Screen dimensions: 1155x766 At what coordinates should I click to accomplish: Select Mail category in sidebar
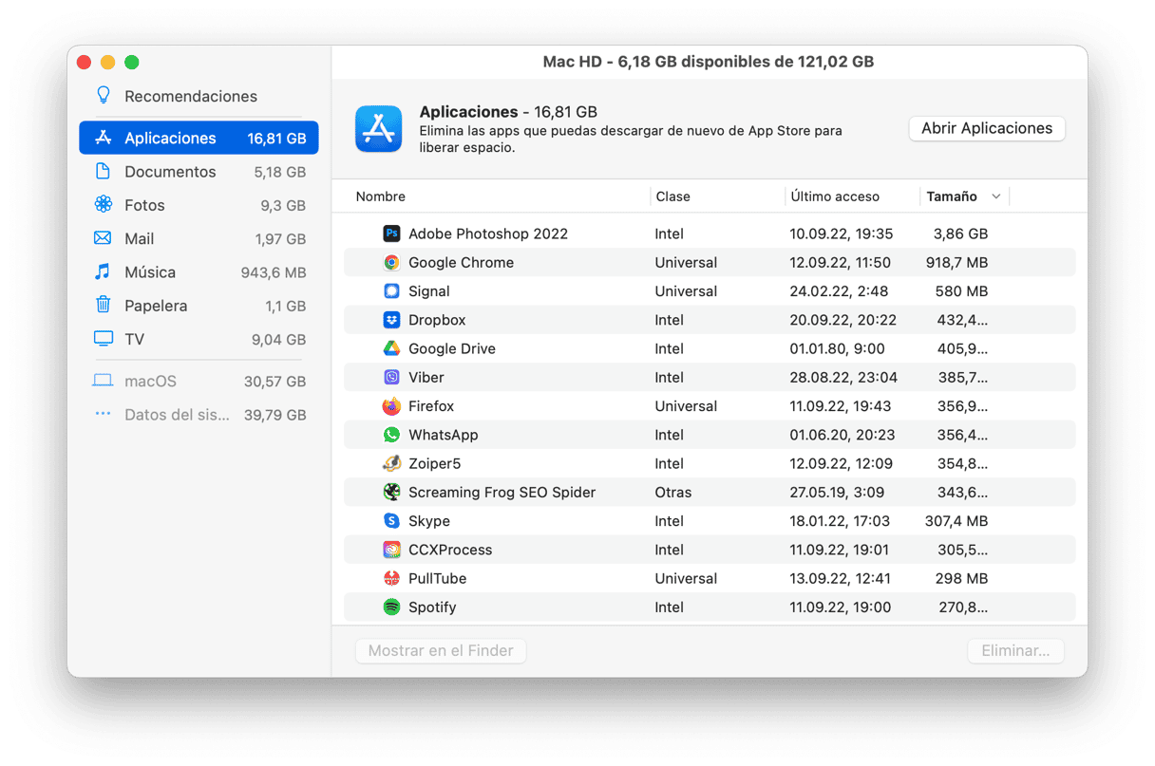pyautogui.click(x=199, y=238)
